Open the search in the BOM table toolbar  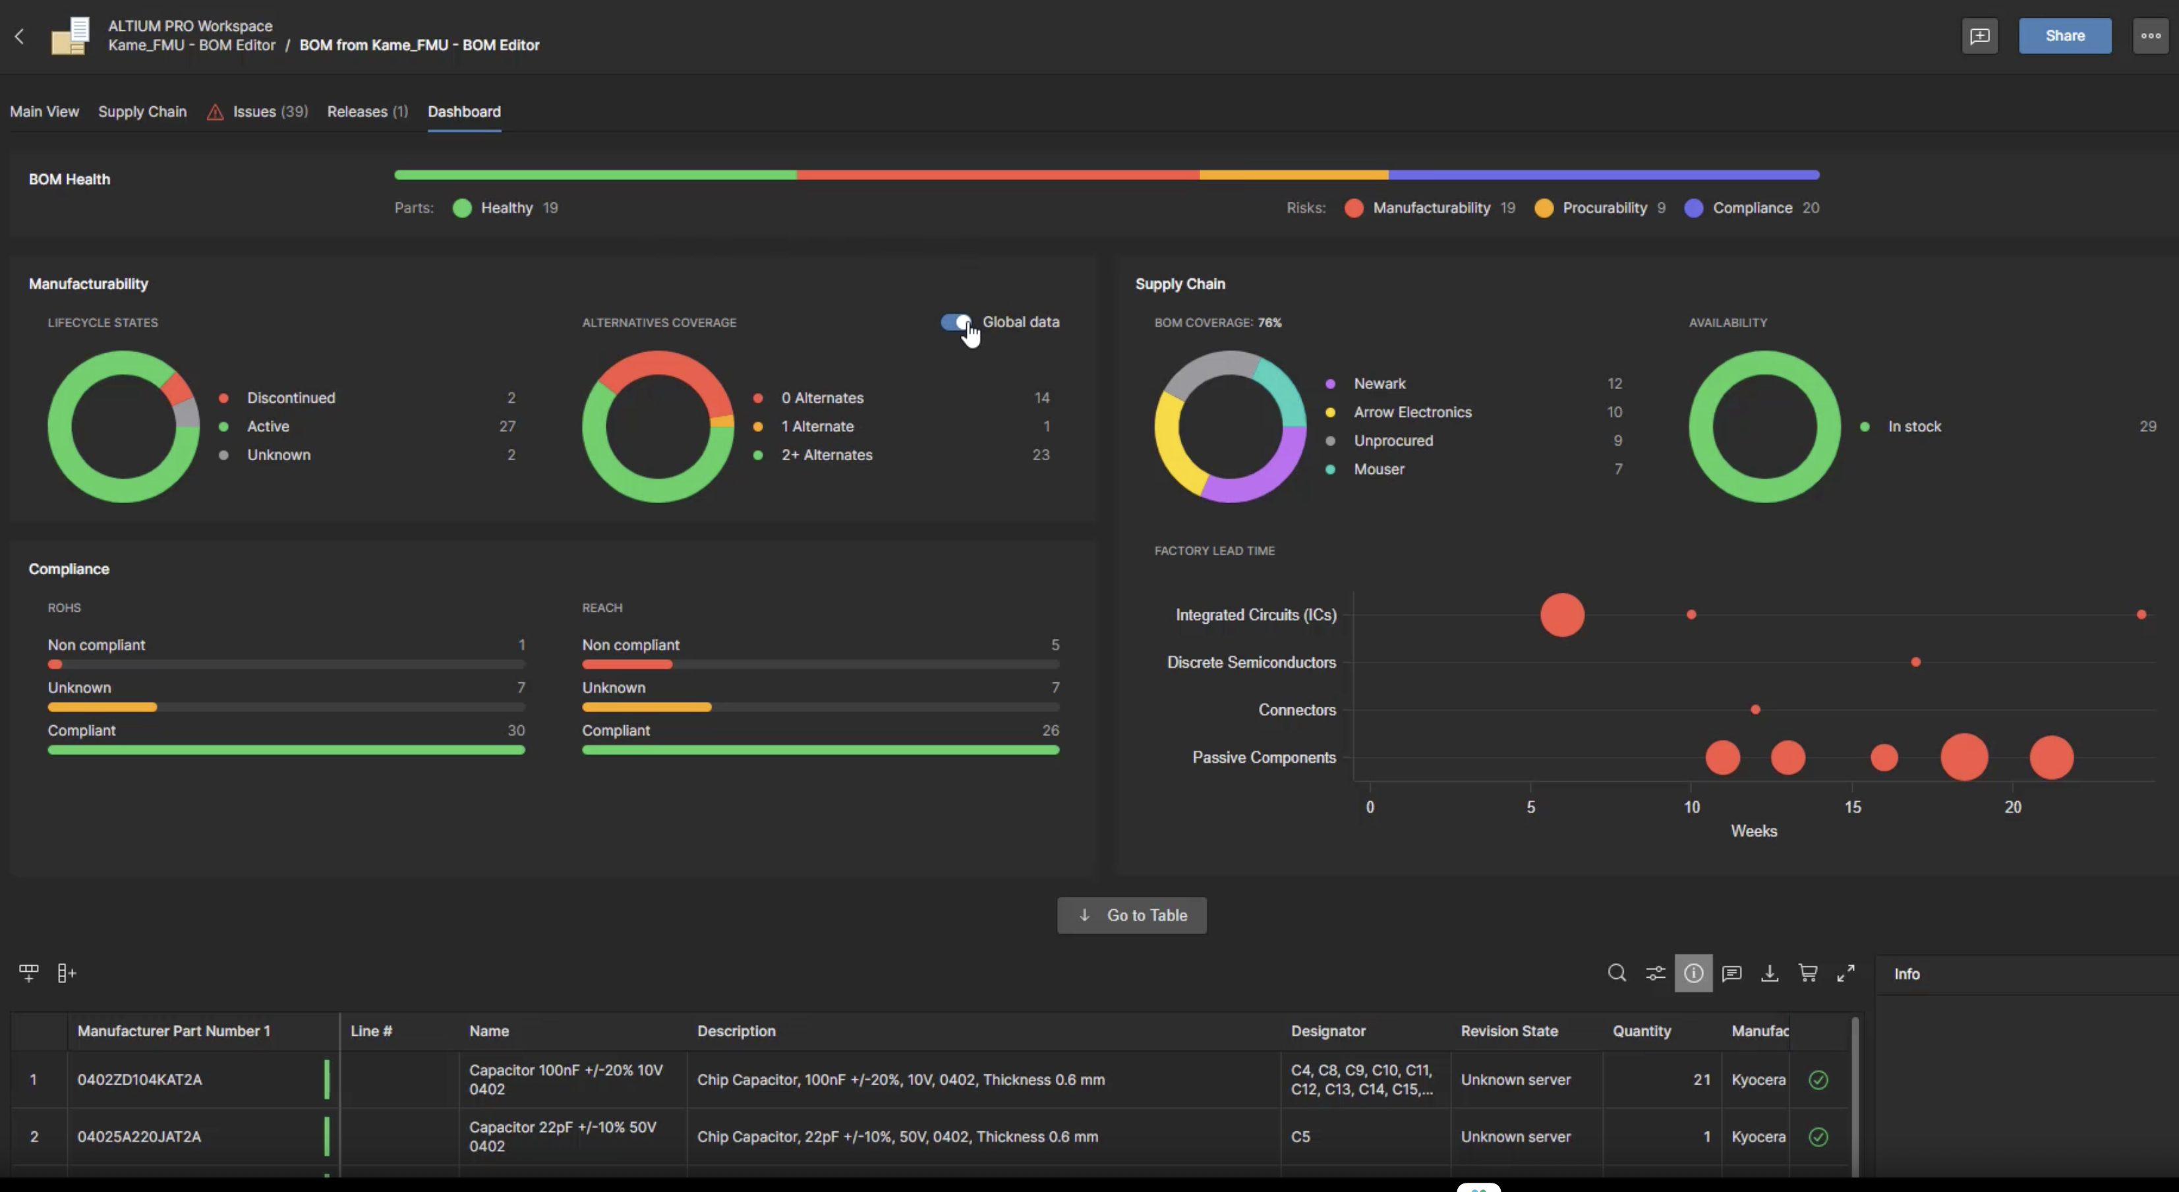(1617, 973)
